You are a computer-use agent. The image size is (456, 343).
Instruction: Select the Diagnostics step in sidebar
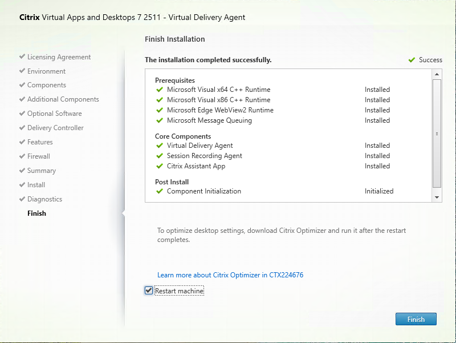(44, 199)
